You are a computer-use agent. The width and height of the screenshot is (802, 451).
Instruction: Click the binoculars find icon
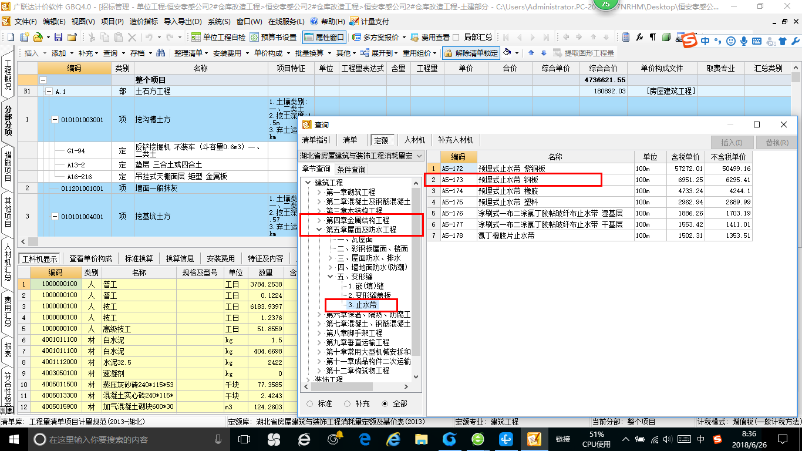[160, 53]
